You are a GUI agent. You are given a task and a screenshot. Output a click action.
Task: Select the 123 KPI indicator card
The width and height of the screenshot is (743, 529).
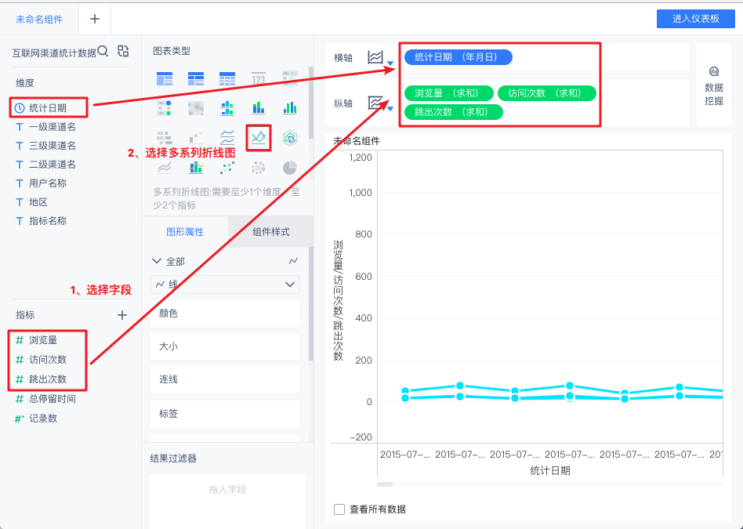[x=259, y=78]
